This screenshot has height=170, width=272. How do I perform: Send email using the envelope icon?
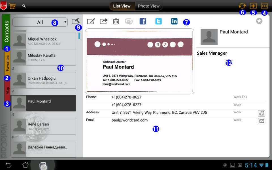[x=262, y=121]
